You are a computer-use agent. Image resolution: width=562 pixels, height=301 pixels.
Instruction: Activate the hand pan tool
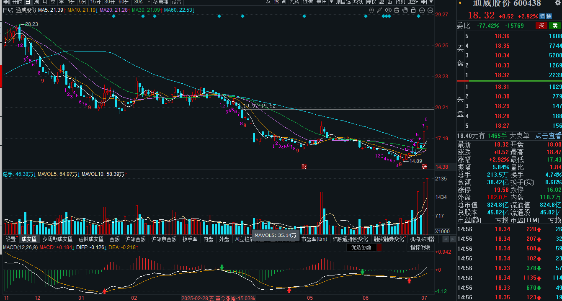pos(405,10)
